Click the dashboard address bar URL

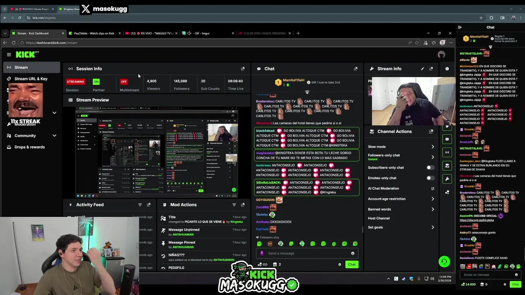(x=51, y=43)
